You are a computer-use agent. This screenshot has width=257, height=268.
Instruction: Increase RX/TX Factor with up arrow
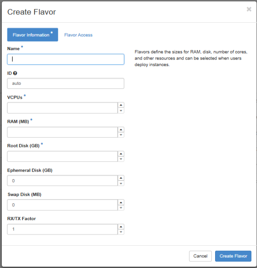(121, 227)
